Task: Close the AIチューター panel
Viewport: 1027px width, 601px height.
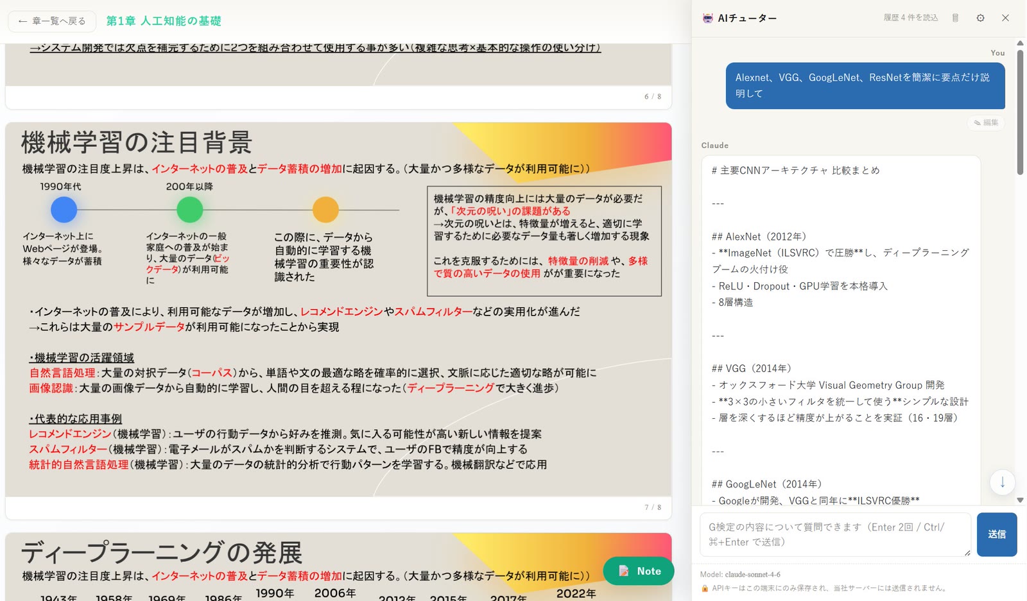Action: (1005, 18)
